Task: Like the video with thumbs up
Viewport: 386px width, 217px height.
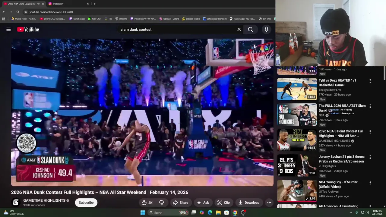Action: [148, 203]
